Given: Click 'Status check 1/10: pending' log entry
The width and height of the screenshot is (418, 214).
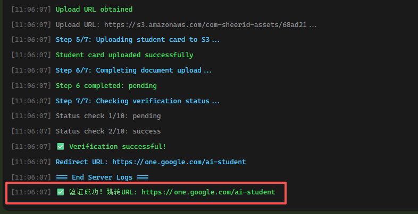Looking at the screenshot, I should [108, 116].
